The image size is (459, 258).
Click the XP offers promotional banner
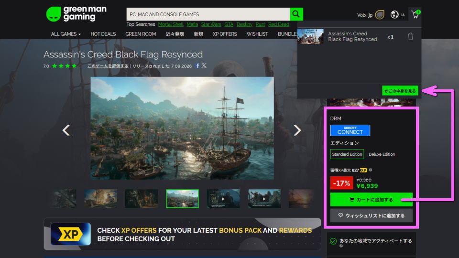[182, 234]
